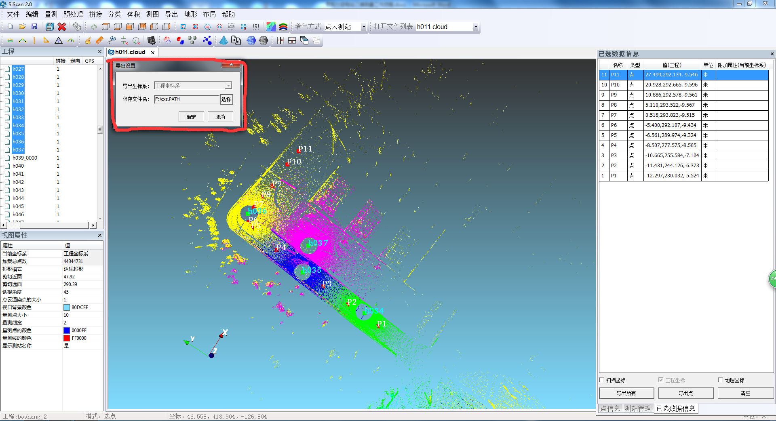Open the 导出坐标系 combo box
The height and width of the screenshot is (421, 776).
pyautogui.click(x=228, y=86)
